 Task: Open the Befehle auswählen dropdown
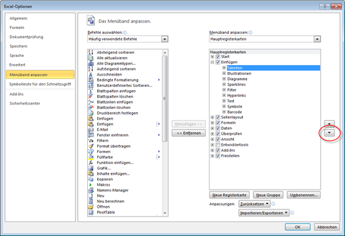164,39
